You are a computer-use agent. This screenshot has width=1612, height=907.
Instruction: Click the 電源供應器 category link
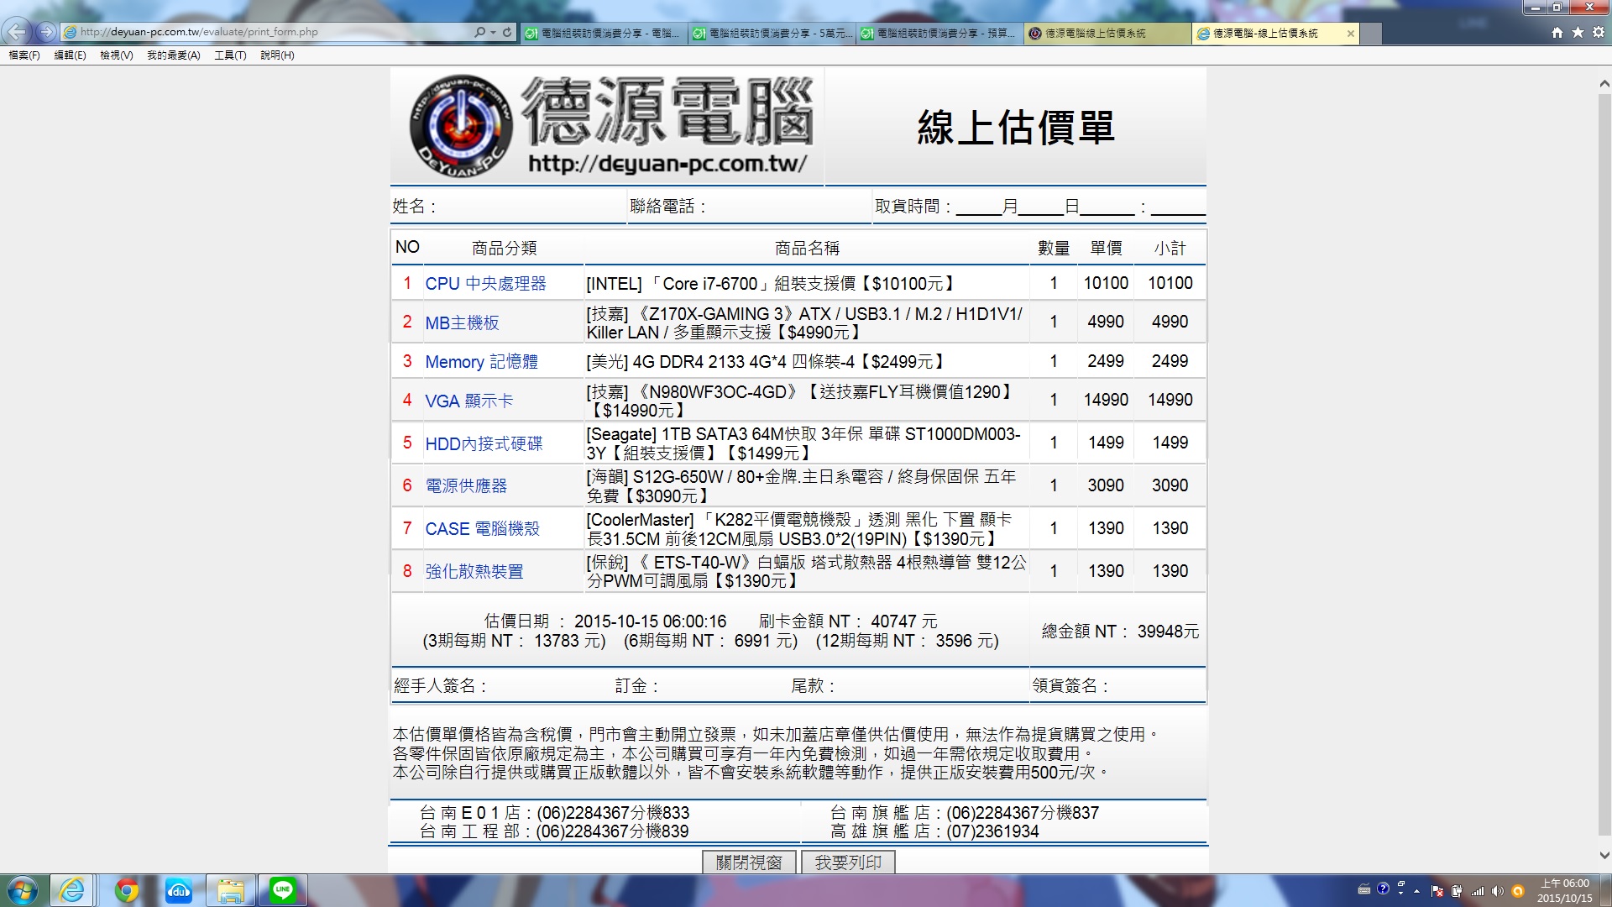pyautogui.click(x=466, y=485)
